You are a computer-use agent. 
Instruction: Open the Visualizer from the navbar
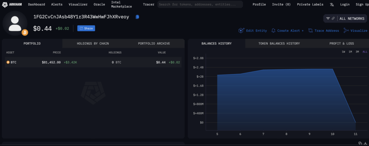(78, 4)
